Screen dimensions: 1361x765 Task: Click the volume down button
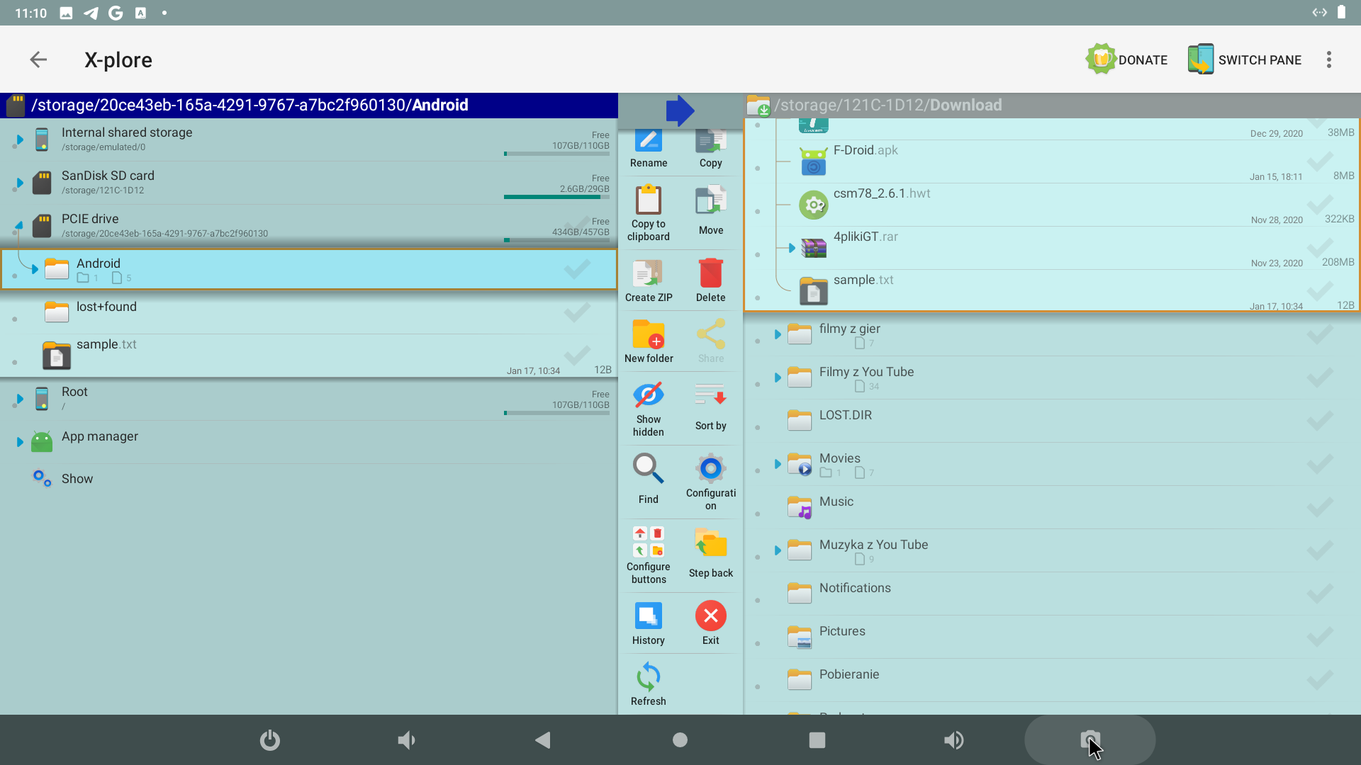[406, 740]
